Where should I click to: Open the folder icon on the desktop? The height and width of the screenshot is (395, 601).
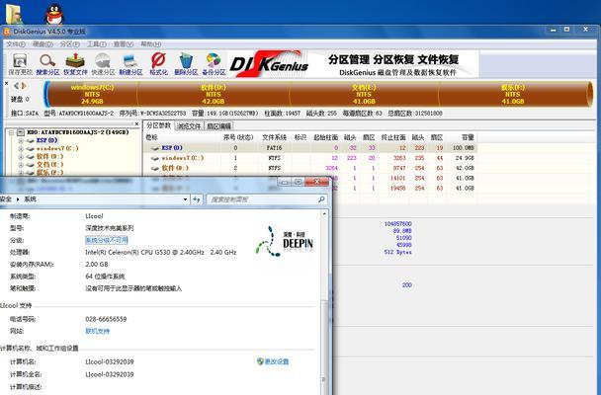click(14, 14)
